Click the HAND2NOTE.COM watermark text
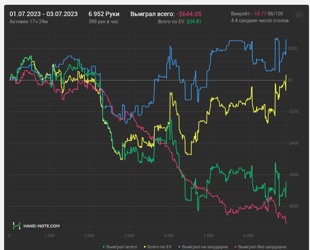 (x=41, y=226)
